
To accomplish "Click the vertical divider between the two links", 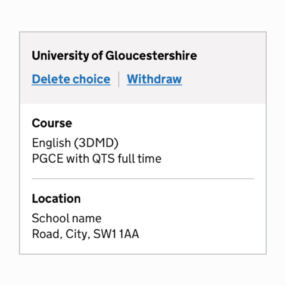I will click(119, 79).
